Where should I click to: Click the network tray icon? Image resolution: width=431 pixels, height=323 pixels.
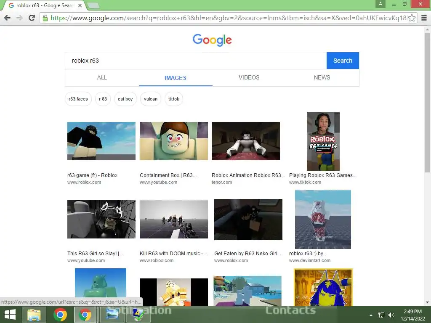[x=381, y=315]
